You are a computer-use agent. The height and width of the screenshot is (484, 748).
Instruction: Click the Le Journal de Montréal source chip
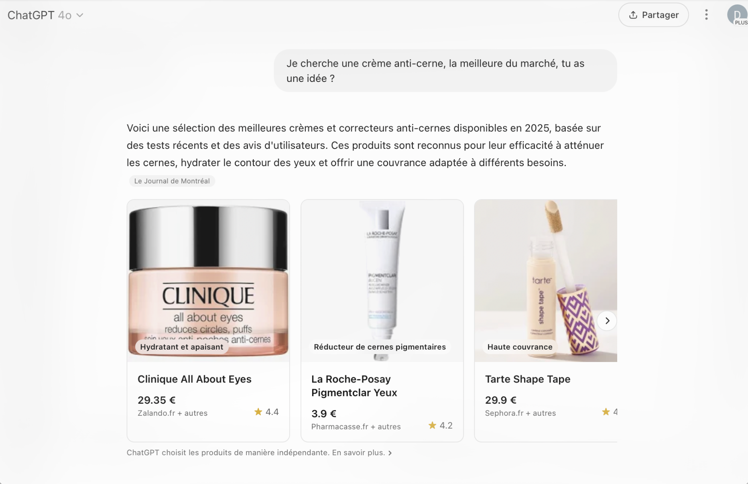[x=172, y=181]
